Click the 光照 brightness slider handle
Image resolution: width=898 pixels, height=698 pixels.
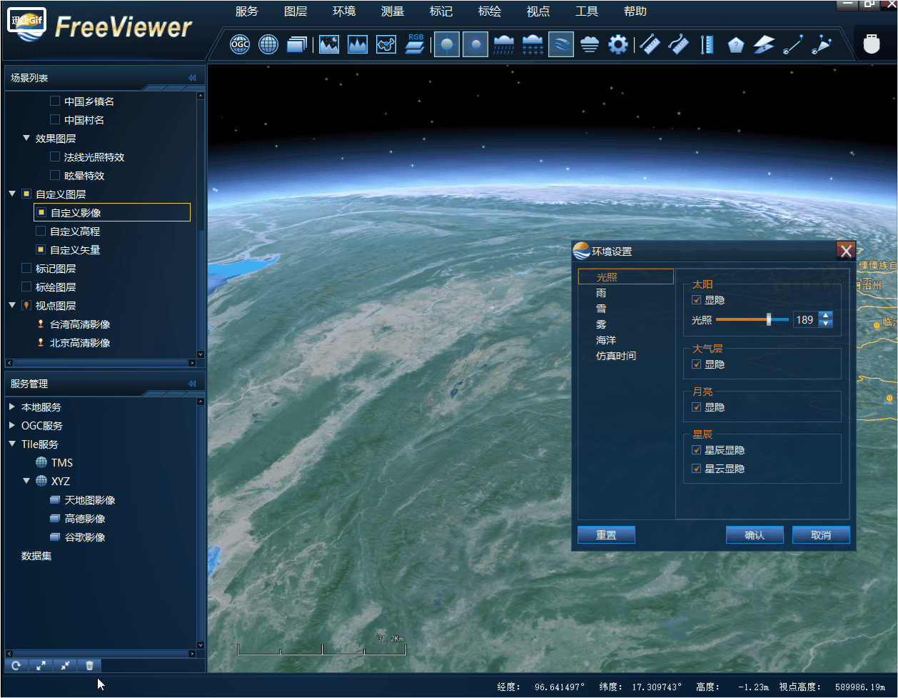point(769,320)
